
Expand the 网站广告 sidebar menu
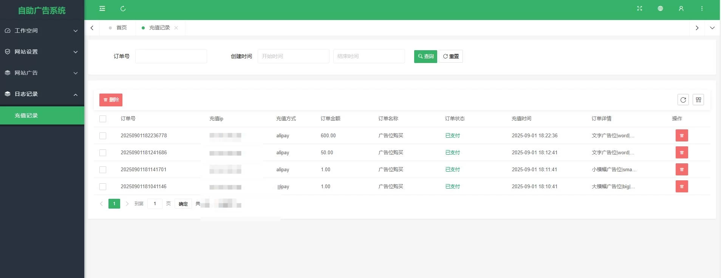(x=42, y=73)
